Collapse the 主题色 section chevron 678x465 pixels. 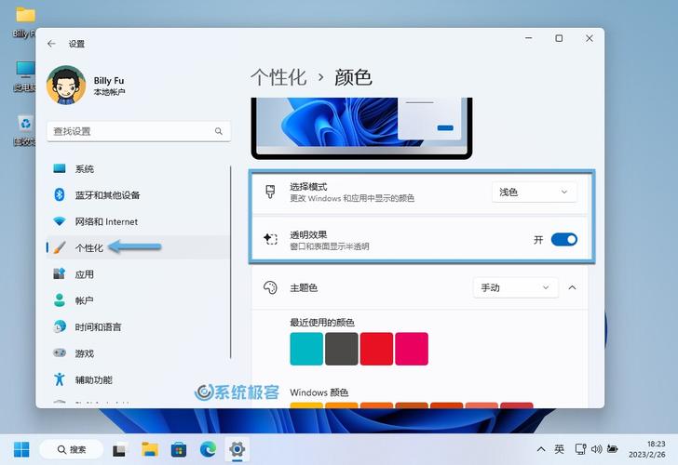pos(572,287)
